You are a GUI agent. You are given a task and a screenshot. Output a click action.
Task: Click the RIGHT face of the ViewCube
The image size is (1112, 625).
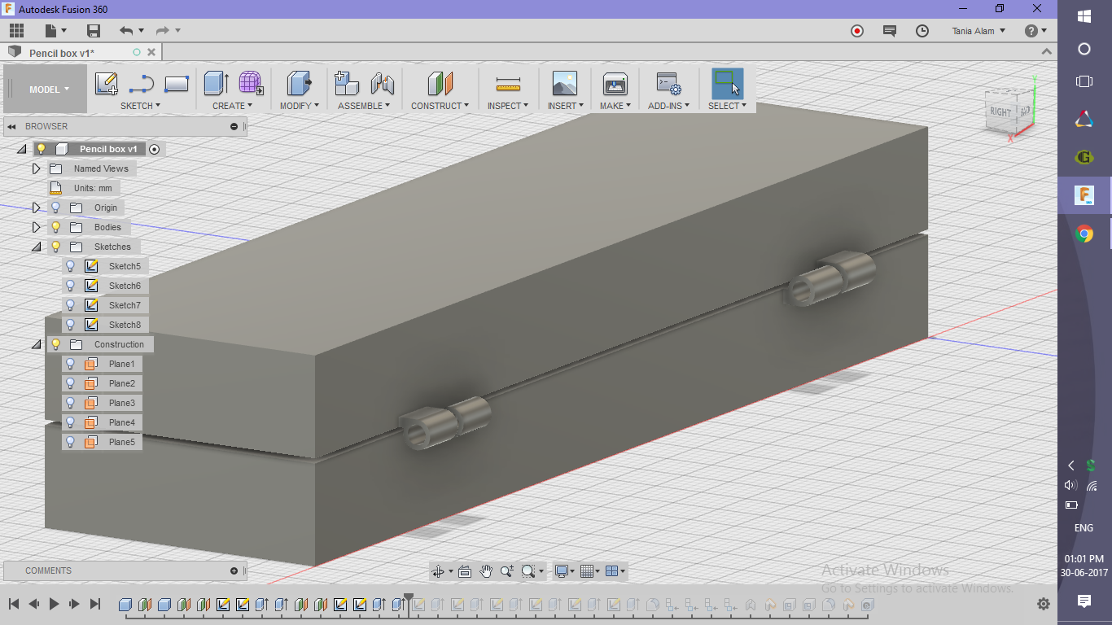[x=1000, y=111]
